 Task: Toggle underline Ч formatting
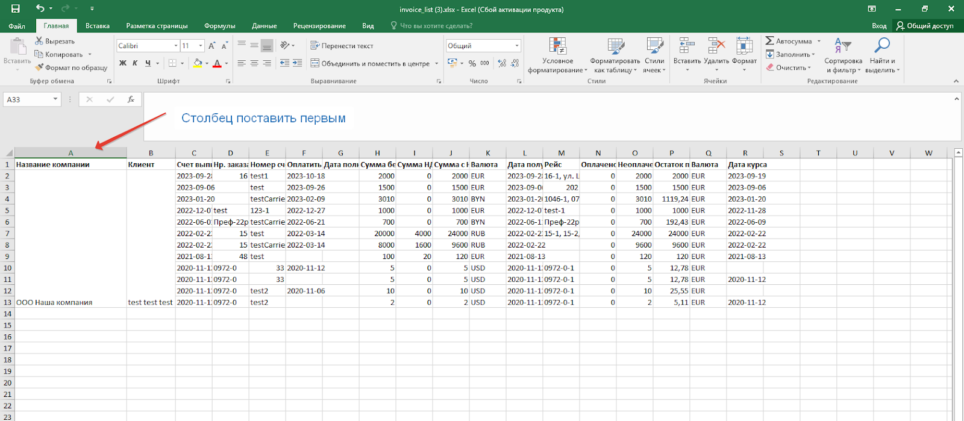[x=148, y=63]
